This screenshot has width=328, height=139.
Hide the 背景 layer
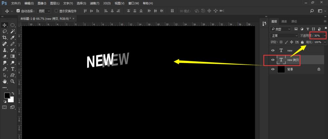point(273,69)
